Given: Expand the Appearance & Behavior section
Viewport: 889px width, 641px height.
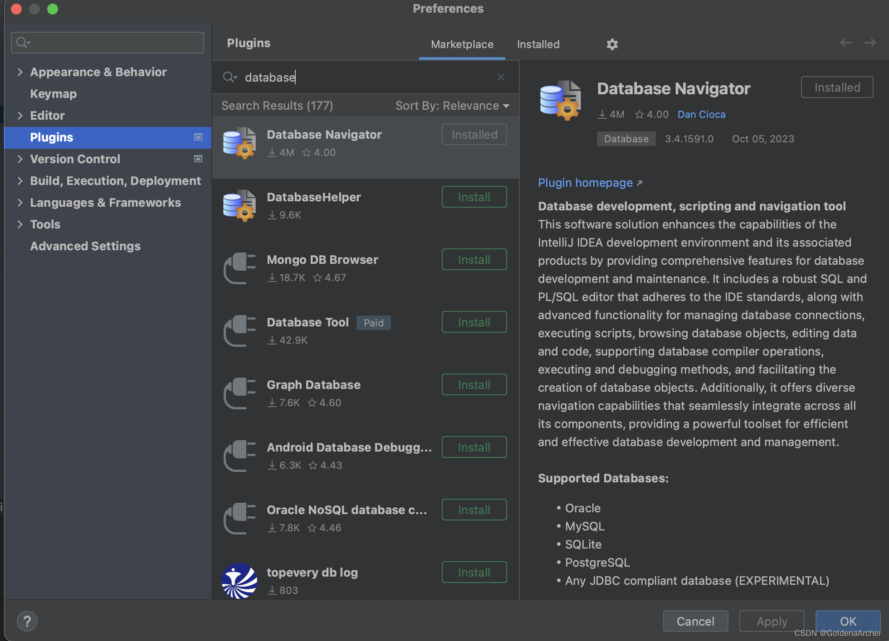Looking at the screenshot, I should coord(20,72).
